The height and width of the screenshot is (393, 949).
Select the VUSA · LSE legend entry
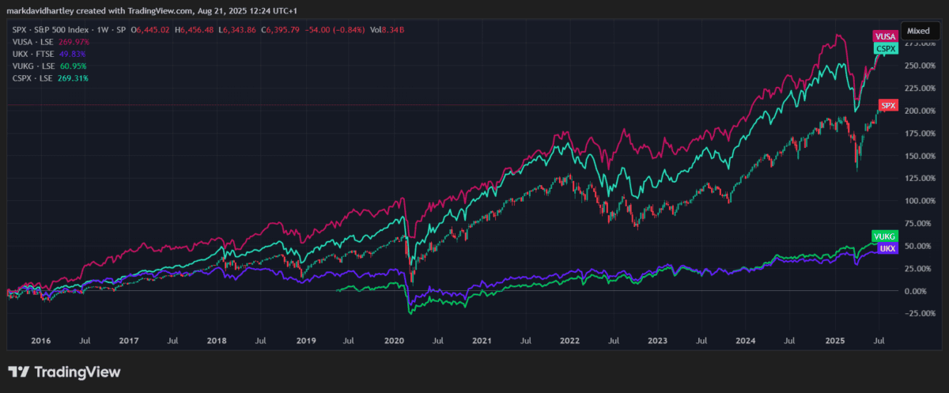[32, 42]
